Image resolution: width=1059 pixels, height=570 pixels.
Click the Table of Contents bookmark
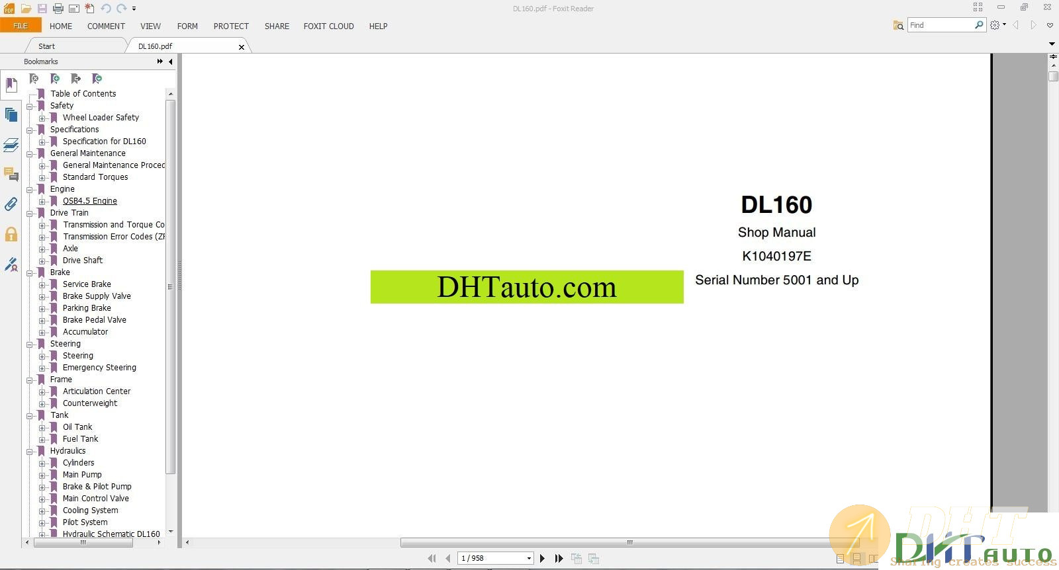click(83, 94)
